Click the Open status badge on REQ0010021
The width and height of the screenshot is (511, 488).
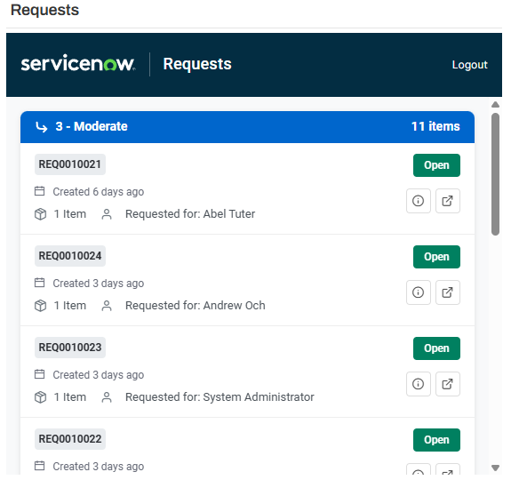point(436,165)
